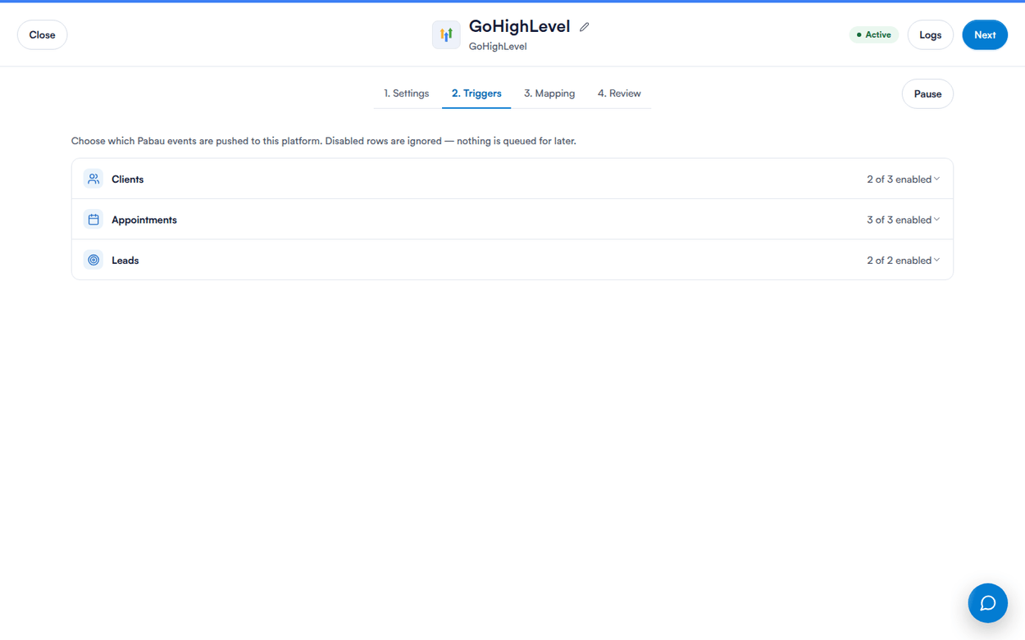The image size is (1025, 640).
Task: Go to the 3. Mapping tab
Action: [x=549, y=93]
